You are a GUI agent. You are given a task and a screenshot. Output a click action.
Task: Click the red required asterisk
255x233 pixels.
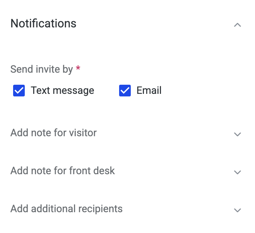[78, 68]
